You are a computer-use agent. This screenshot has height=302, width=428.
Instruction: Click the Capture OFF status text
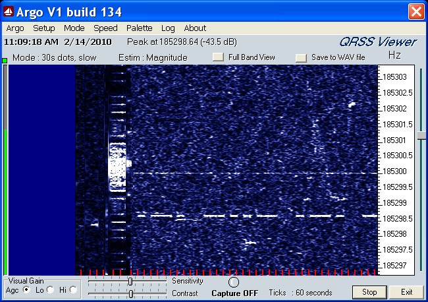235,293
